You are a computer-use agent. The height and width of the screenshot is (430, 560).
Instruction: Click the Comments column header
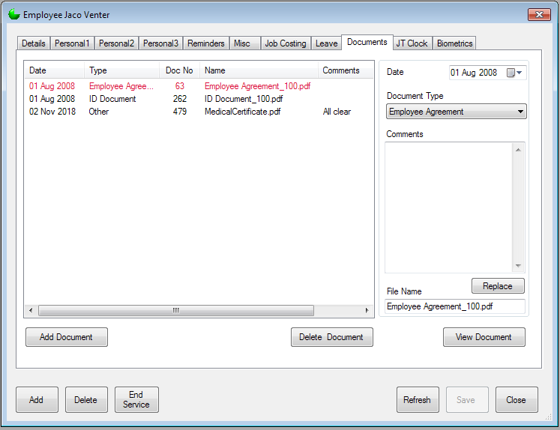(346, 70)
